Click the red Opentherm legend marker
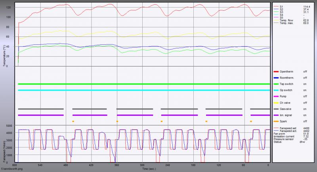This screenshot has width=317, height=172. [x=275, y=71]
